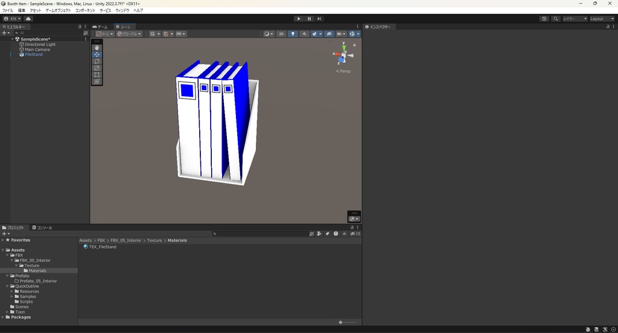Open the cloud services icon
618x333 pixels.
pos(28,19)
